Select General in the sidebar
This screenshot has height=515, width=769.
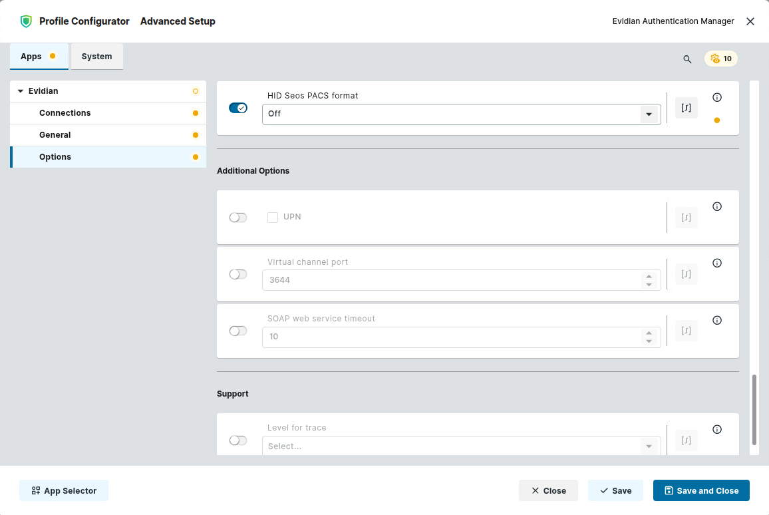click(x=108, y=135)
